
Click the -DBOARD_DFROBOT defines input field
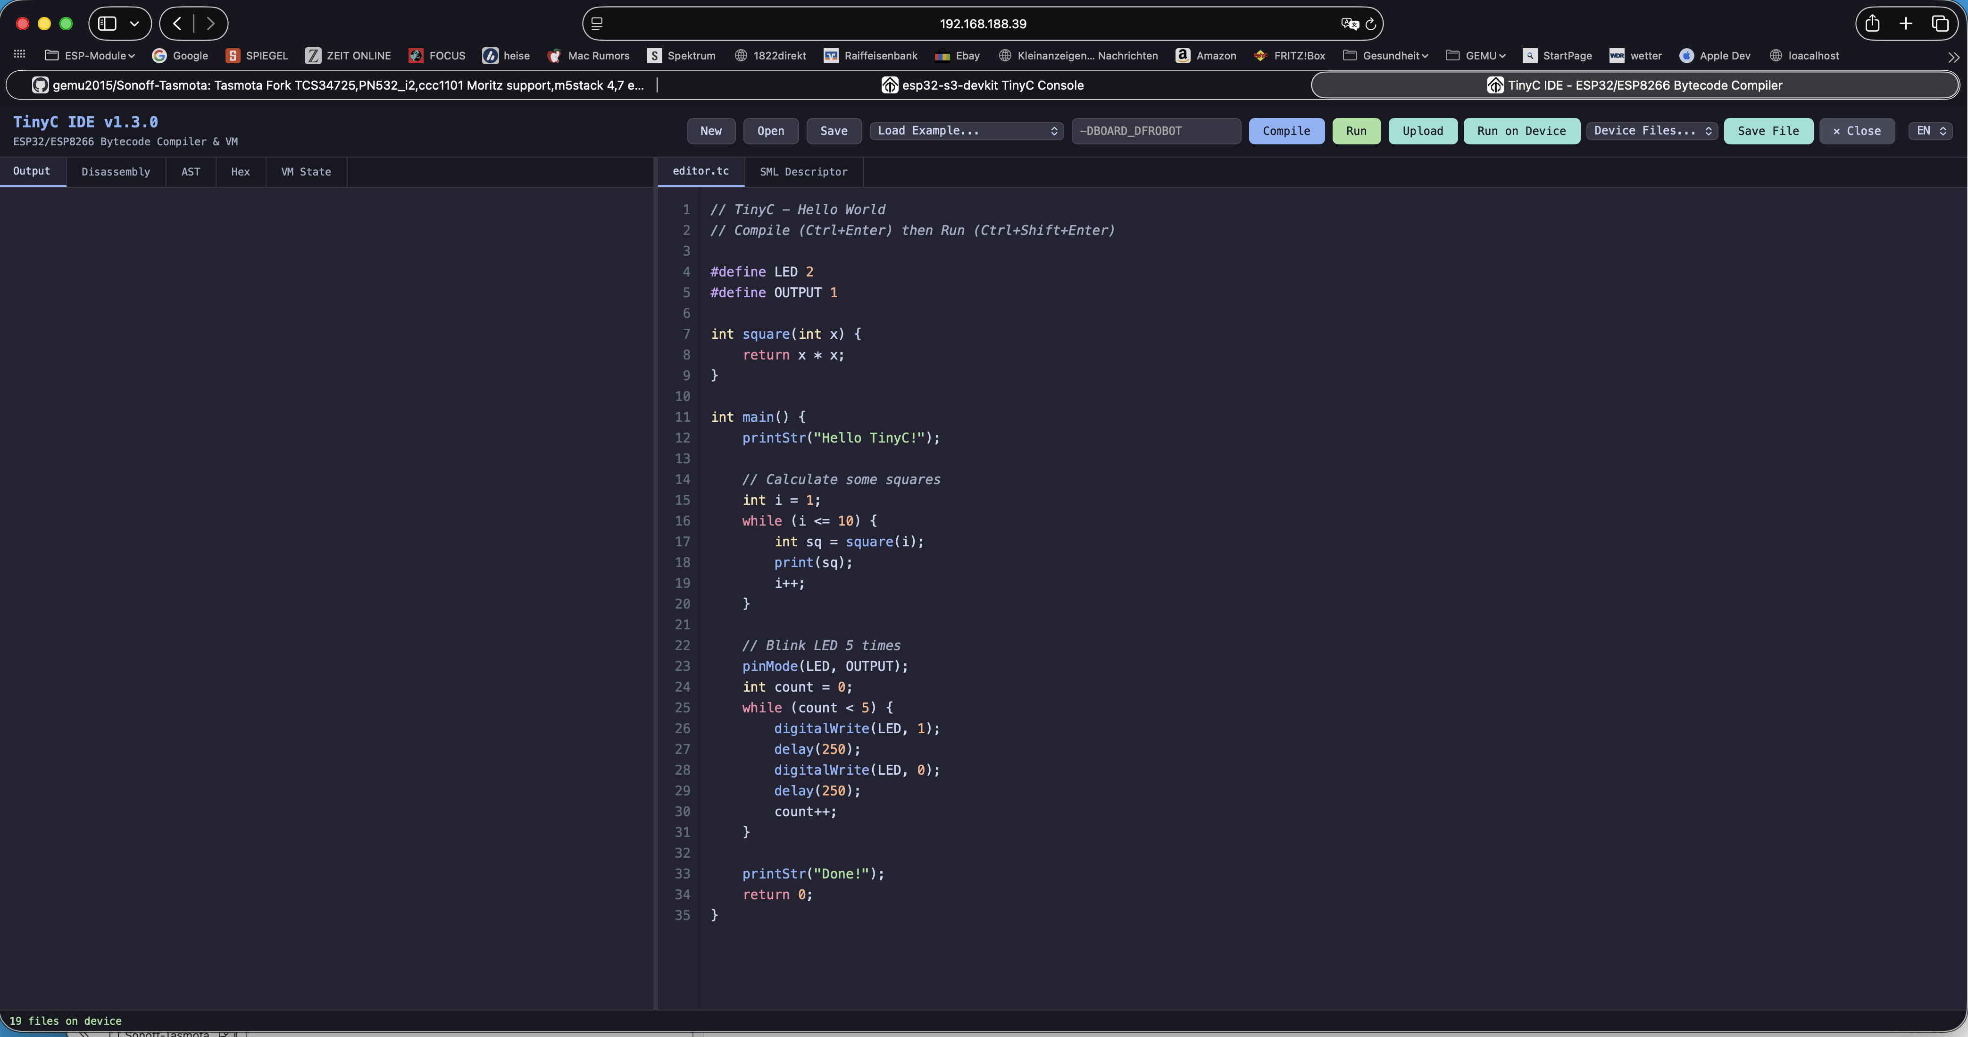(x=1155, y=131)
